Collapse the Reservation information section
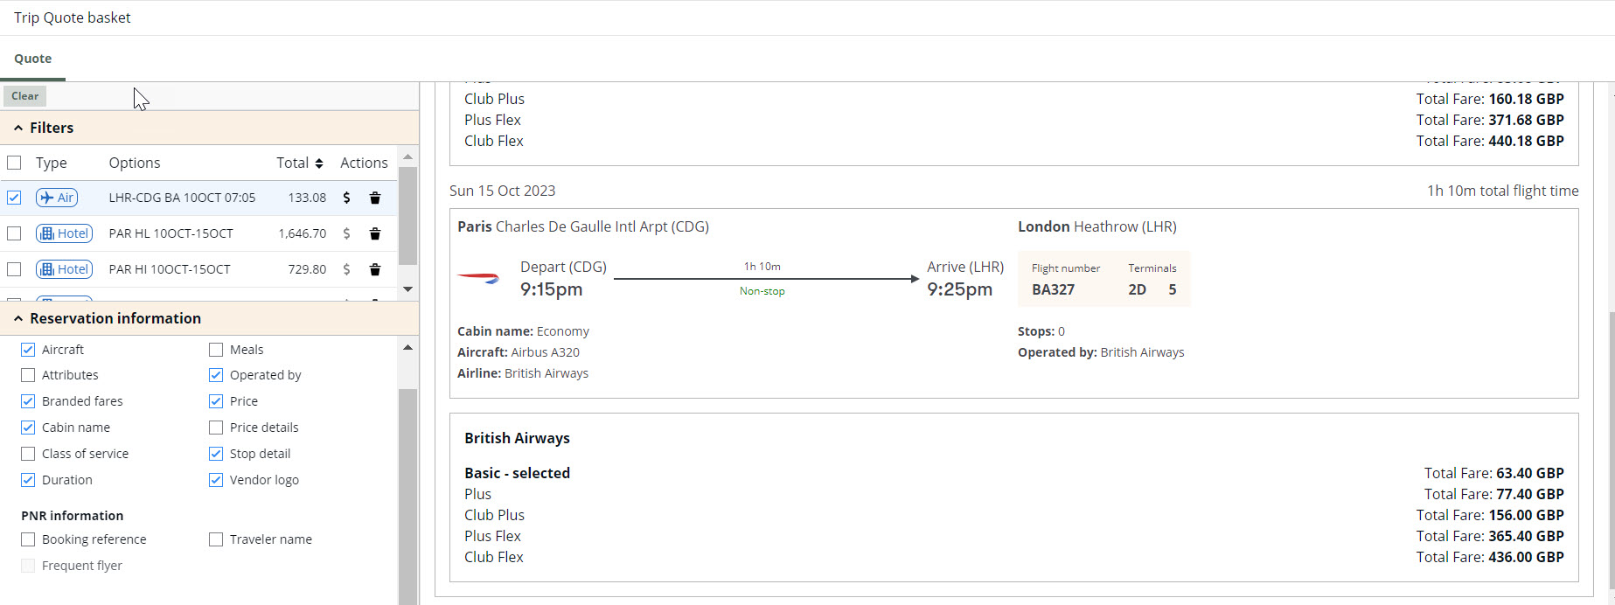The width and height of the screenshot is (1615, 605). [18, 318]
